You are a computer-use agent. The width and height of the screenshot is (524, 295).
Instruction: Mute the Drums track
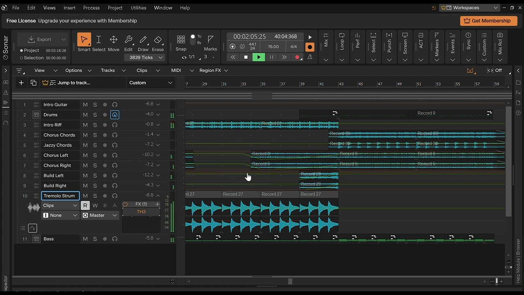tap(85, 115)
